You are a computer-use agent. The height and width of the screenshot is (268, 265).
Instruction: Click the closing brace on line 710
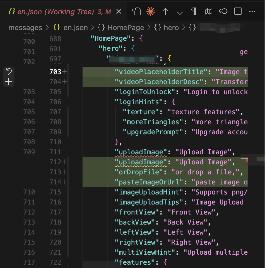point(117,142)
